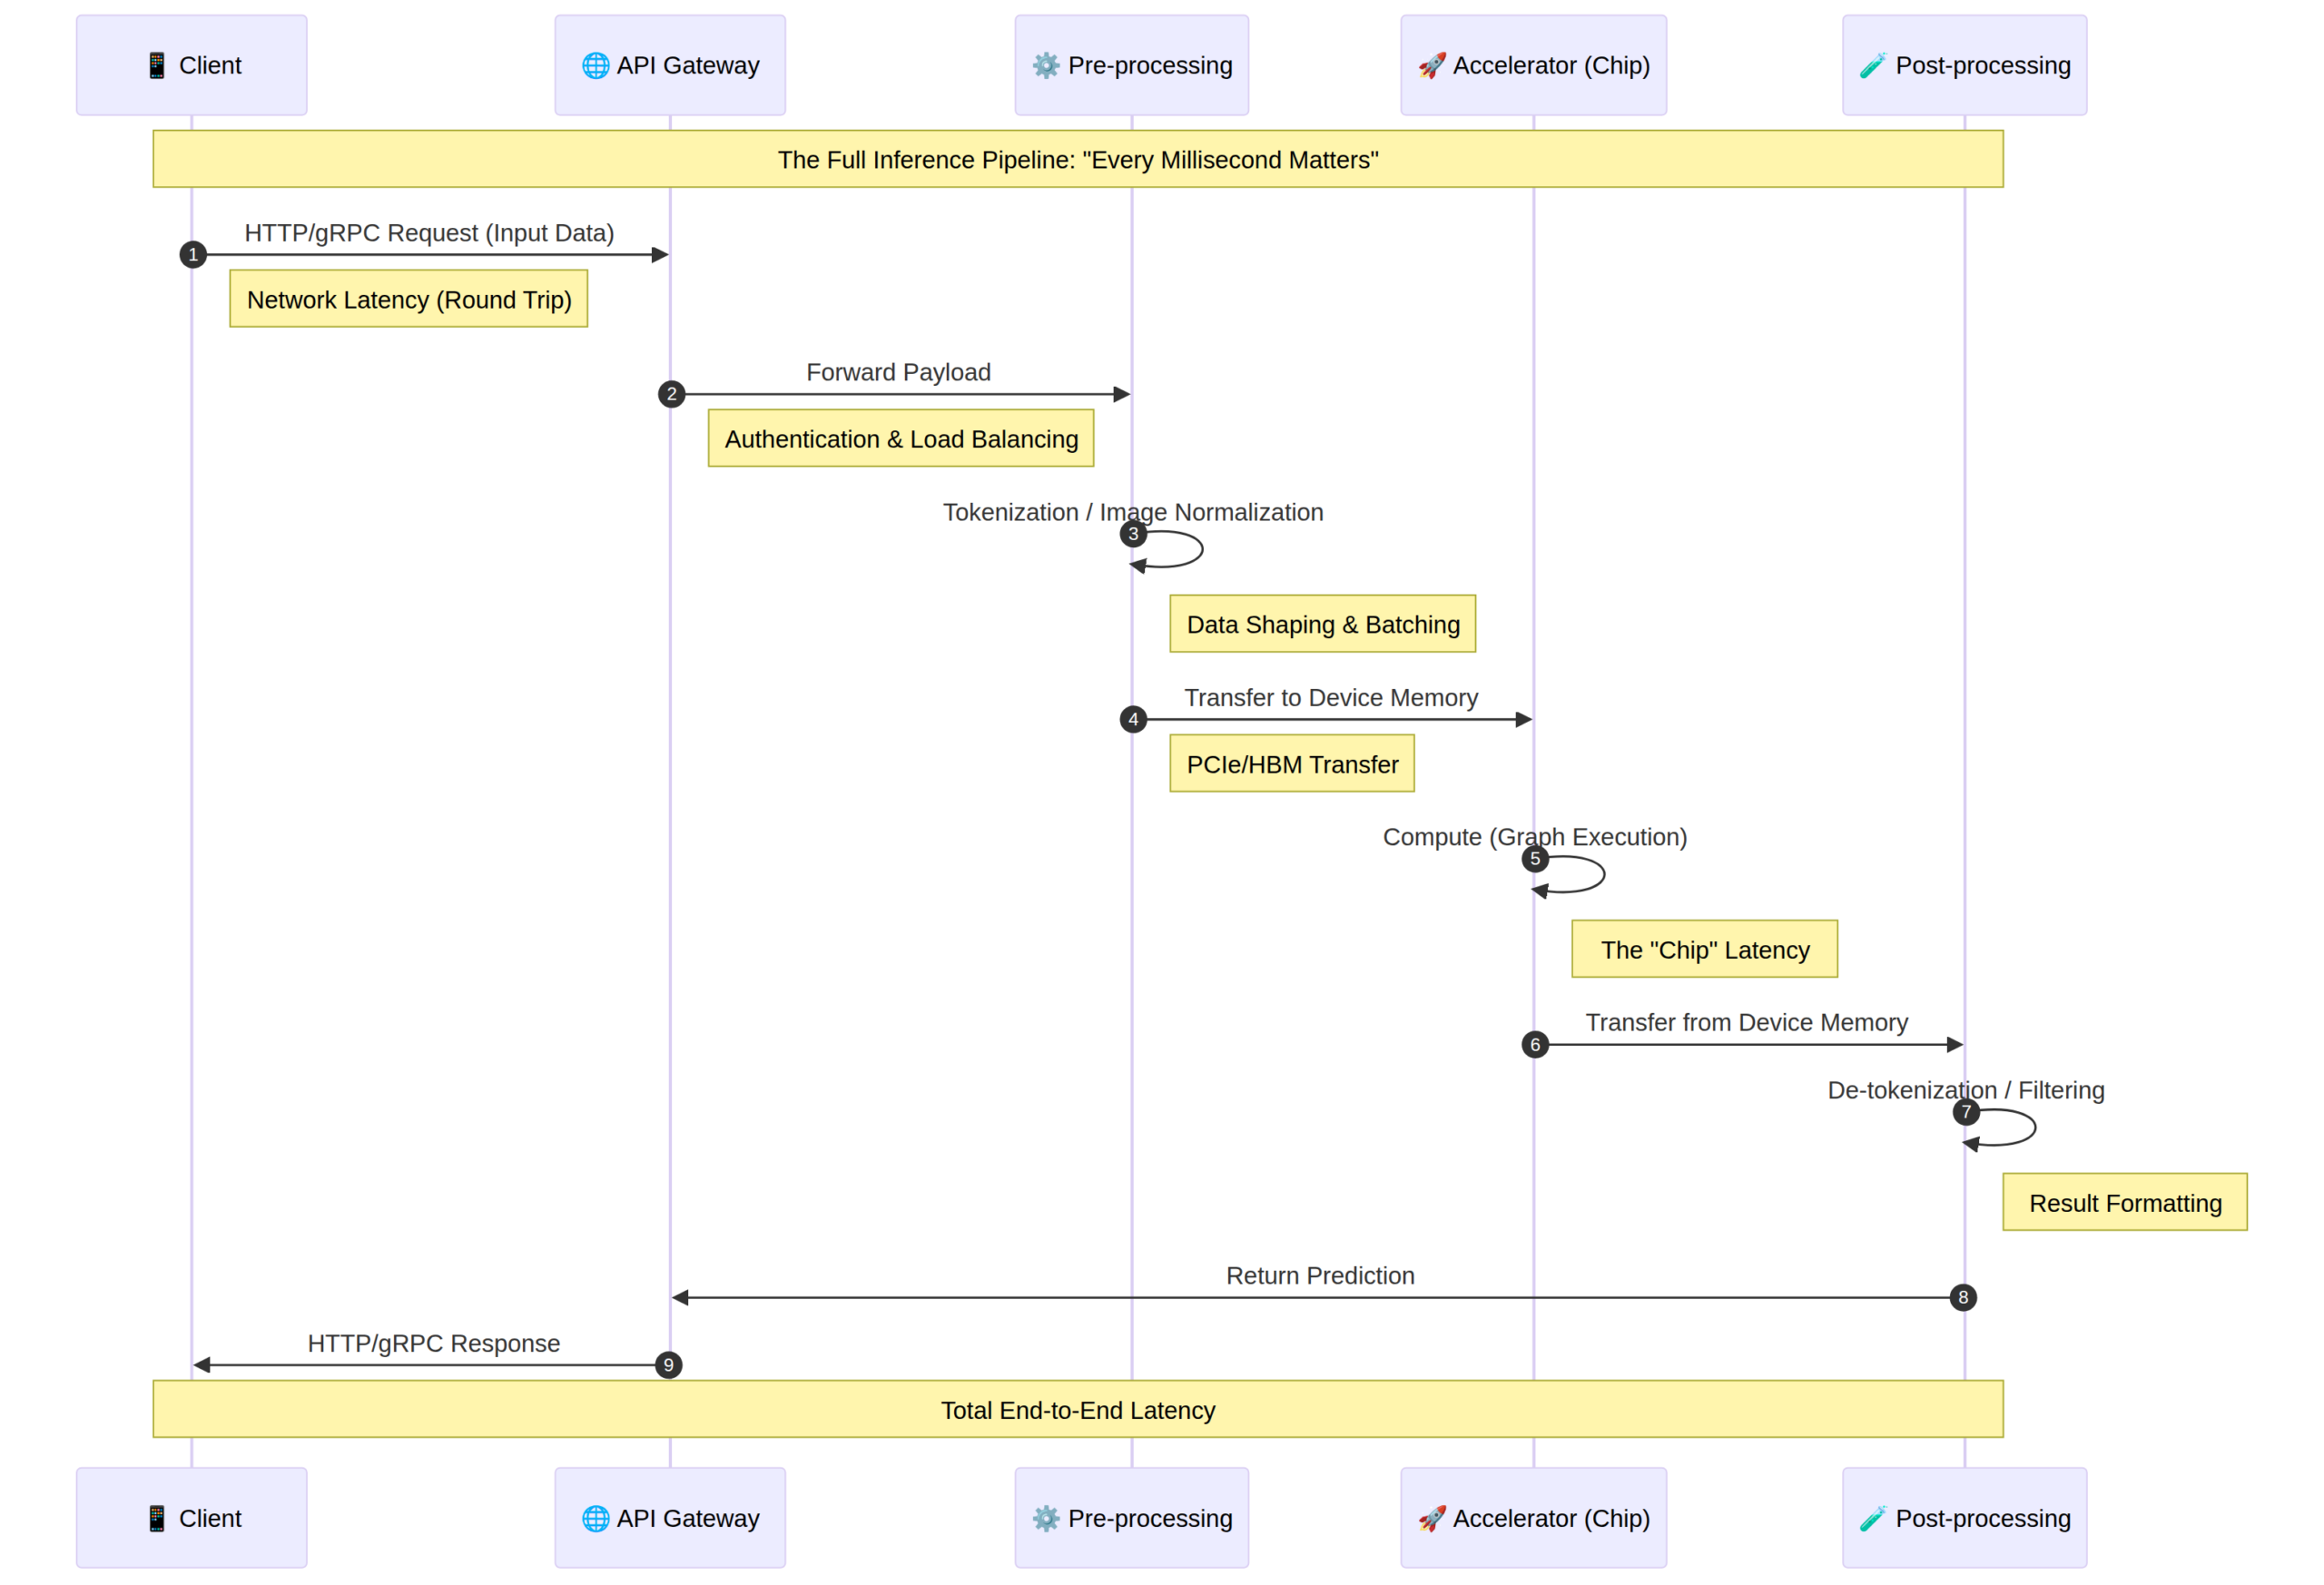Select the 'PCIe/HBM Transfer' note

point(1292,764)
